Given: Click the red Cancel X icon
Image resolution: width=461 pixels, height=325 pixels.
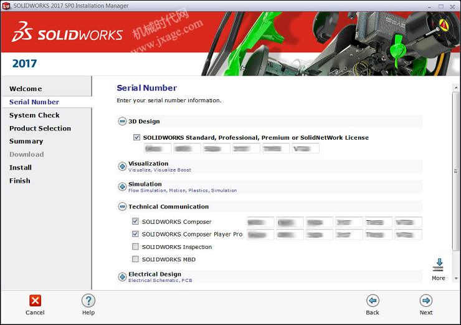Looking at the screenshot, I should point(35,301).
